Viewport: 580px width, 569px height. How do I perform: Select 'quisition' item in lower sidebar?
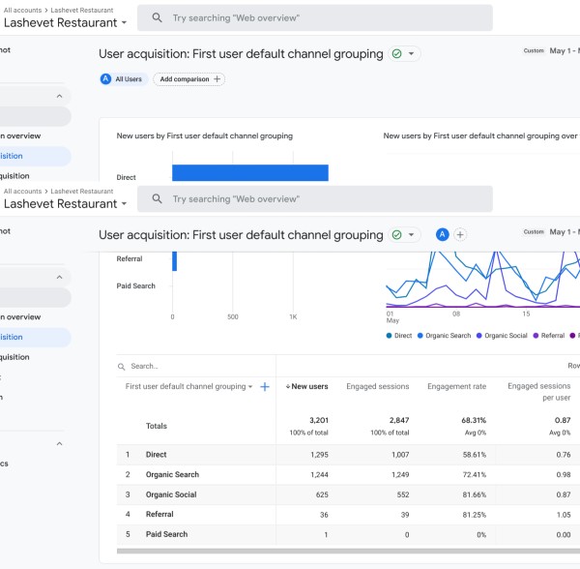click(x=14, y=357)
